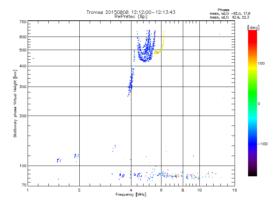
Task: Click the 'Frequency [MHz]' x-axis label
Action: coord(131,195)
